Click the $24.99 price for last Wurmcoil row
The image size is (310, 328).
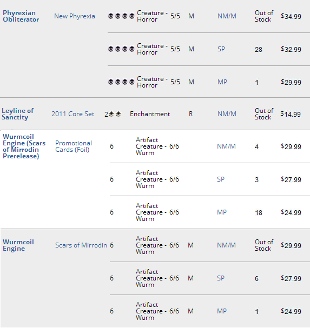pos(291,311)
